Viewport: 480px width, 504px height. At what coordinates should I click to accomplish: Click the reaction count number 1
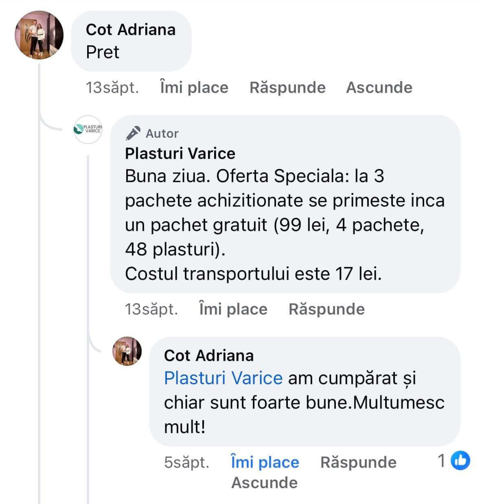pyautogui.click(x=441, y=461)
